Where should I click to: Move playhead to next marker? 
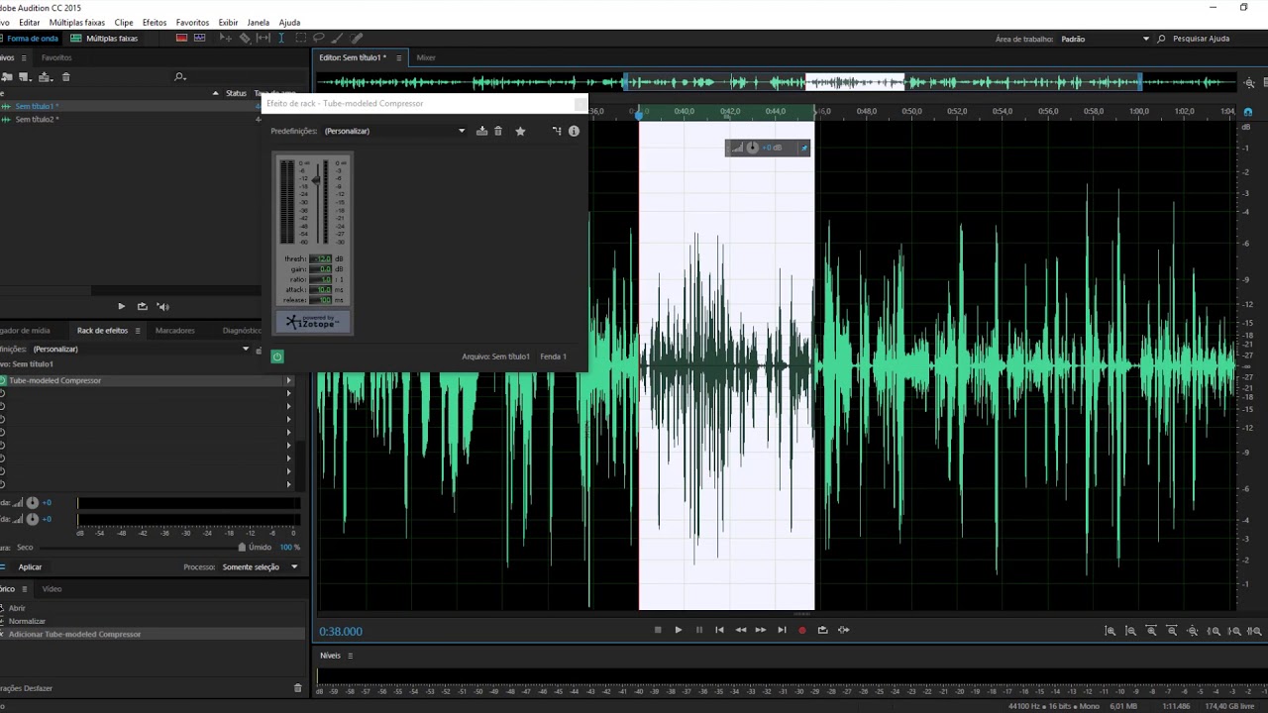[x=782, y=630]
